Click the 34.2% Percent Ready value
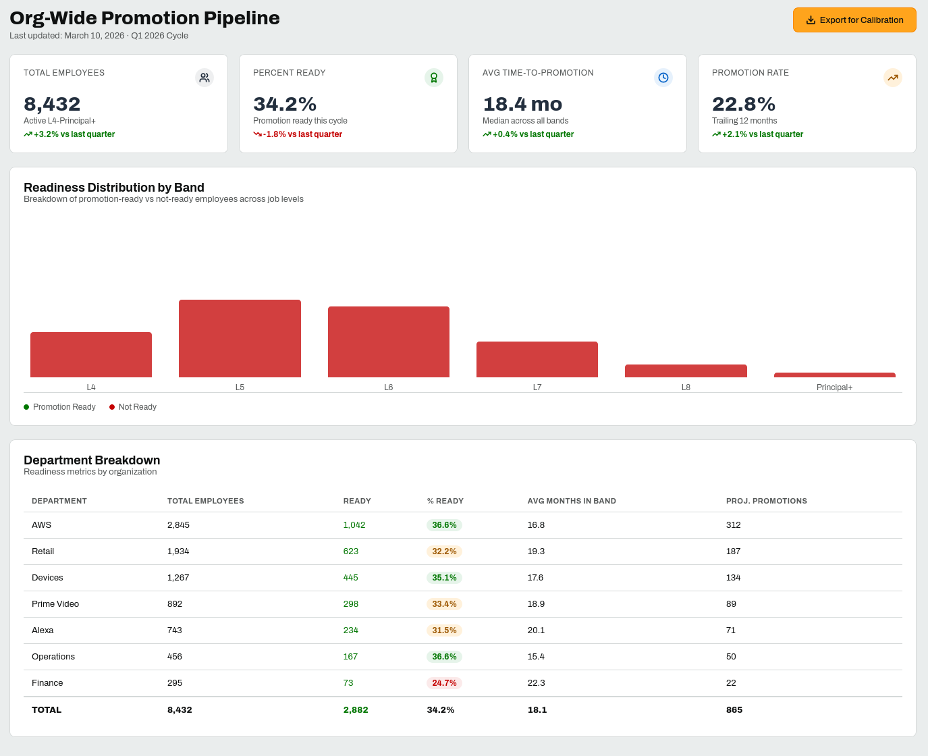The width and height of the screenshot is (928, 756). [285, 104]
